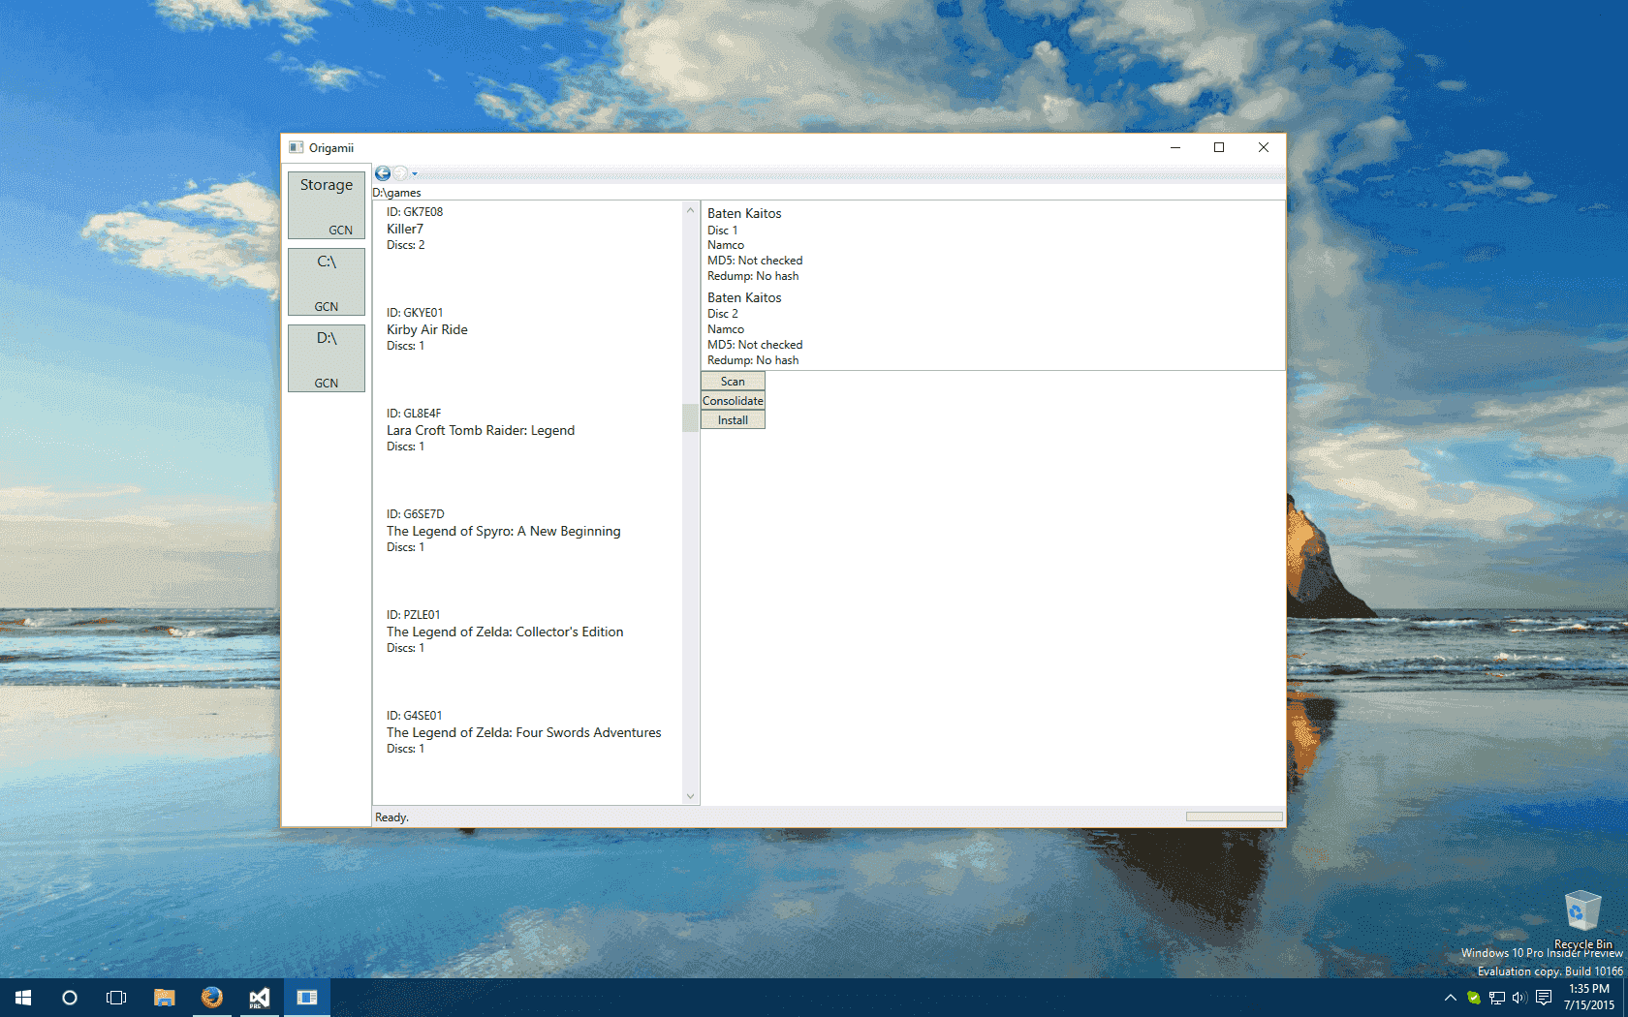1628x1017 pixels.
Task: Click the Install button
Action: [x=733, y=420]
